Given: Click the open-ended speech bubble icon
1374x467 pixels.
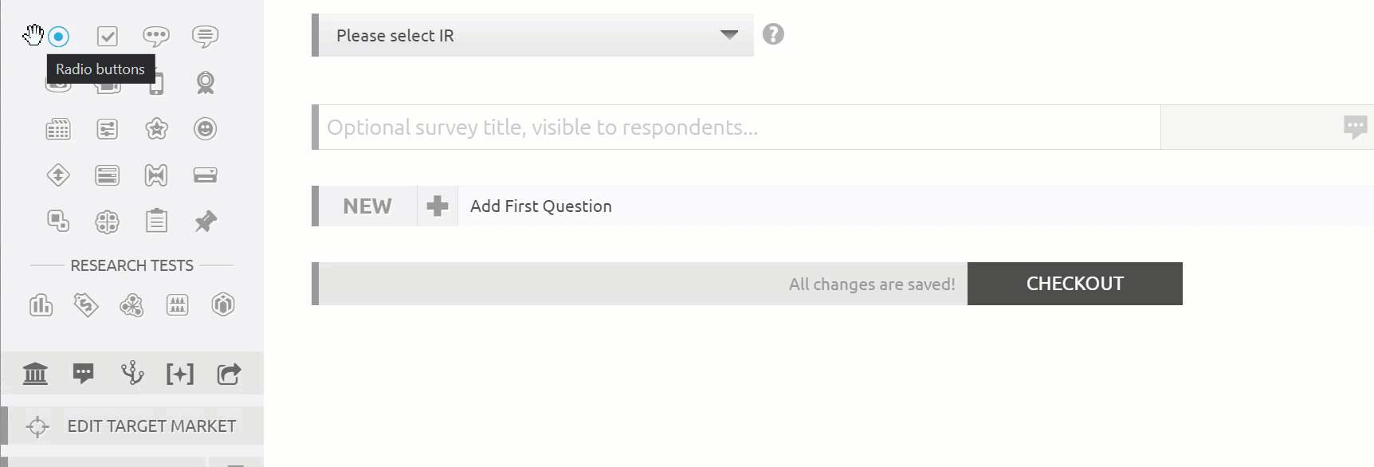Looking at the screenshot, I should [156, 37].
